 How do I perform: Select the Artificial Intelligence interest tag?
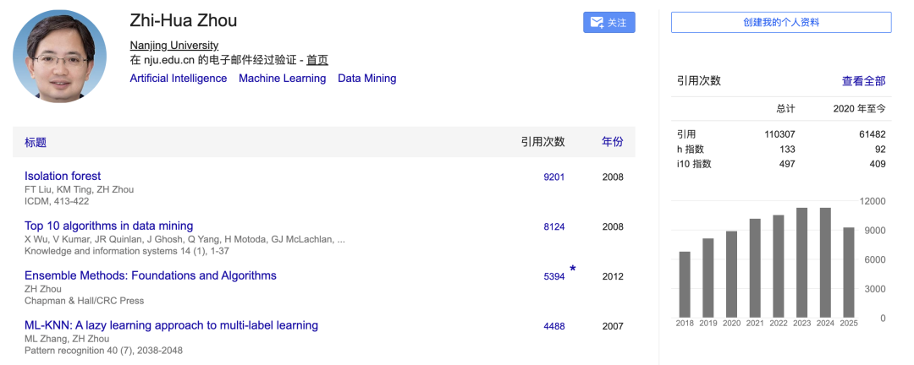point(178,79)
